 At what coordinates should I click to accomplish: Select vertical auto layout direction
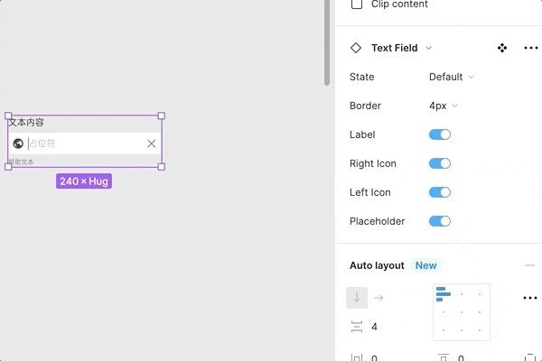tap(357, 297)
